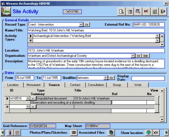Screen dimensions: 169x137
Task: Expand the date Qualifier dropdown
Action: coord(106,78)
